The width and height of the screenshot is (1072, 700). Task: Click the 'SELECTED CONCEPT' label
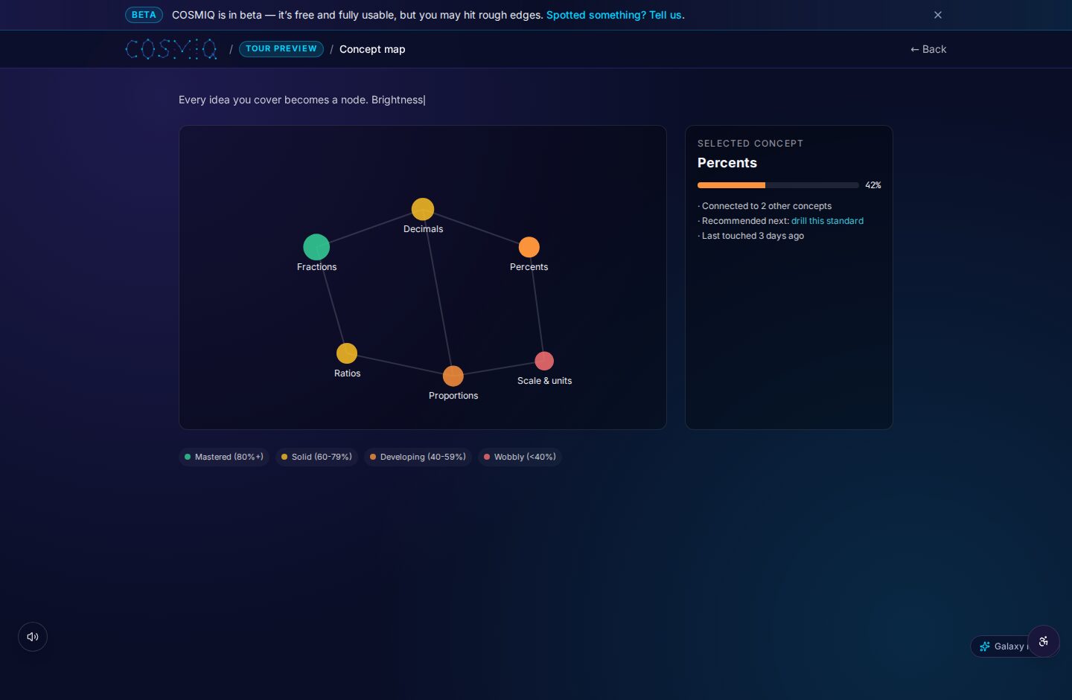point(750,144)
